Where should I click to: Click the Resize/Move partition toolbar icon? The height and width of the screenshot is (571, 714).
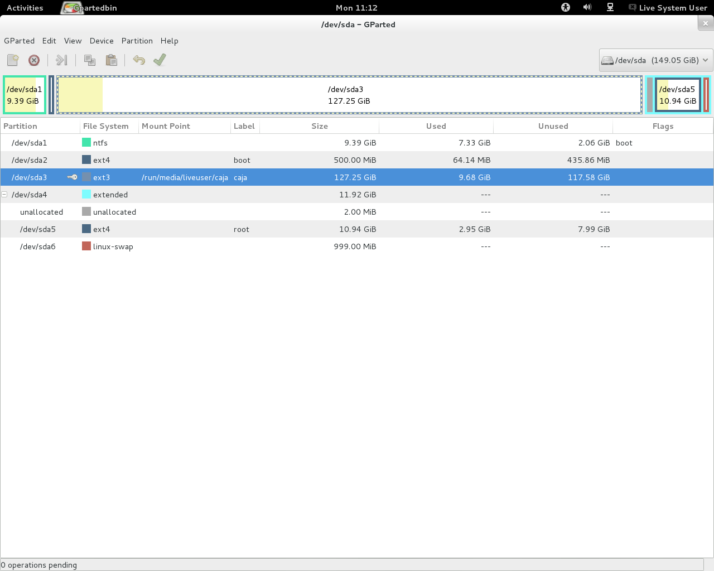tap(62, 60)
